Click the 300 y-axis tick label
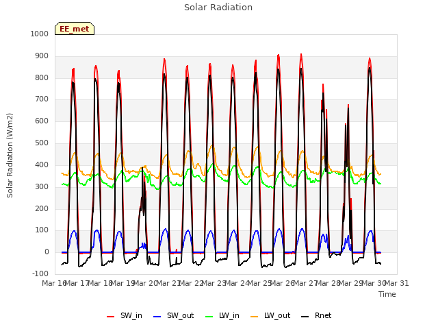This screenshot has height=329, width=438. coord(42,186)
